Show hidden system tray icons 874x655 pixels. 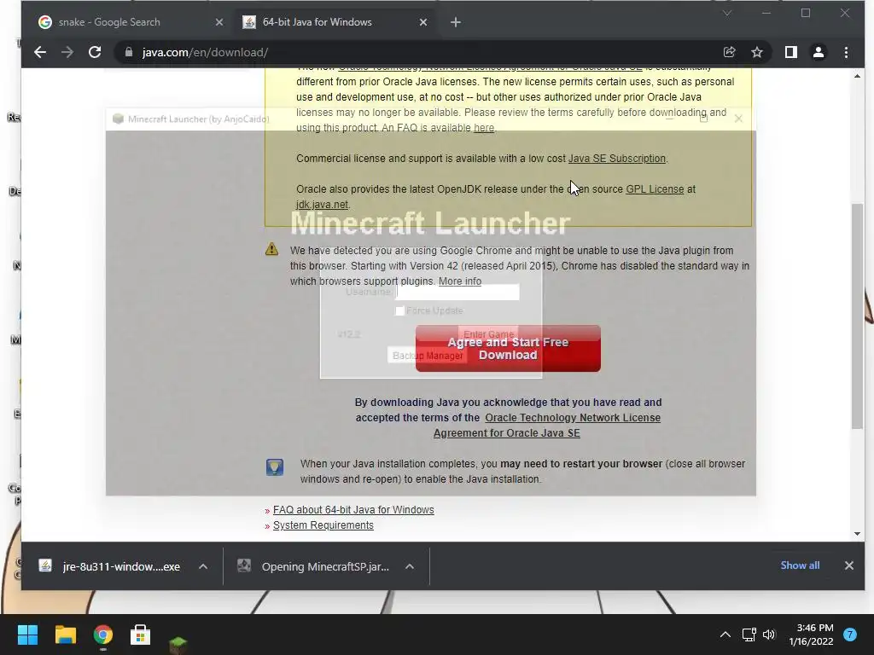[725, 635]
